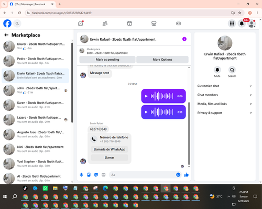Click the chat messages scrollbar
262x209 pixels.
pos(189,133)
